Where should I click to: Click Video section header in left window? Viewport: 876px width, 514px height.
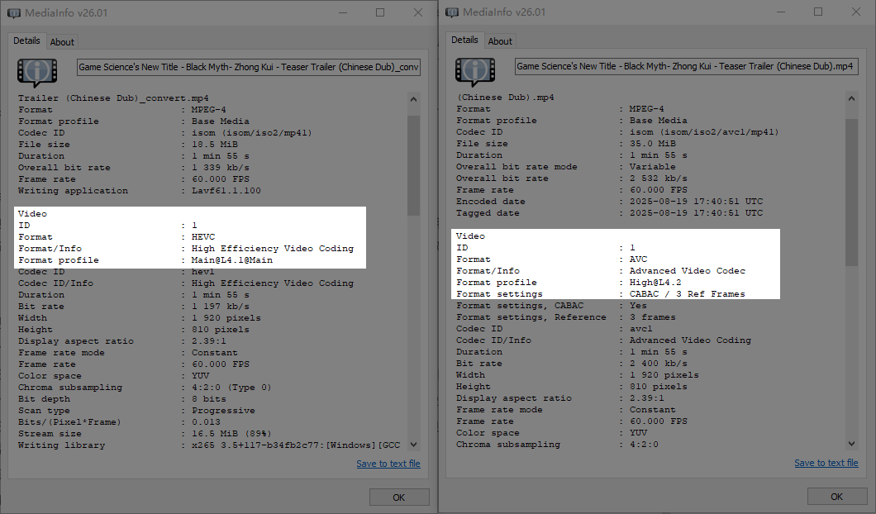tap(32, 214)
